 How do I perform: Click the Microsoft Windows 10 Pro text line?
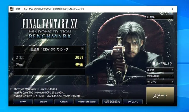(35, 89)
